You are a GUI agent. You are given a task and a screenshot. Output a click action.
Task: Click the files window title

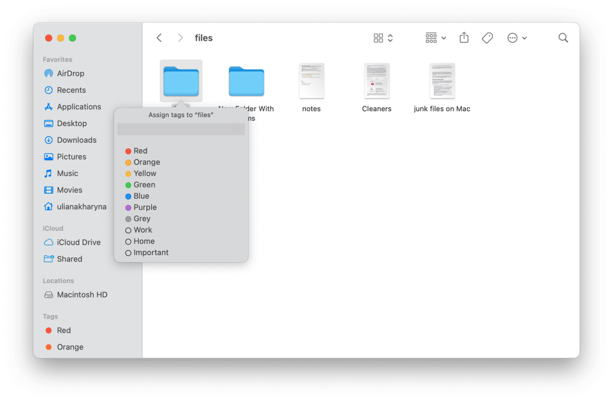pyautogui.click(x=204, y=38)
